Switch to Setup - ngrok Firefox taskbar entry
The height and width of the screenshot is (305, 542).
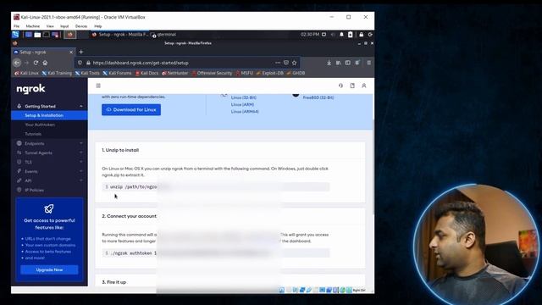[x=120, y=35]
